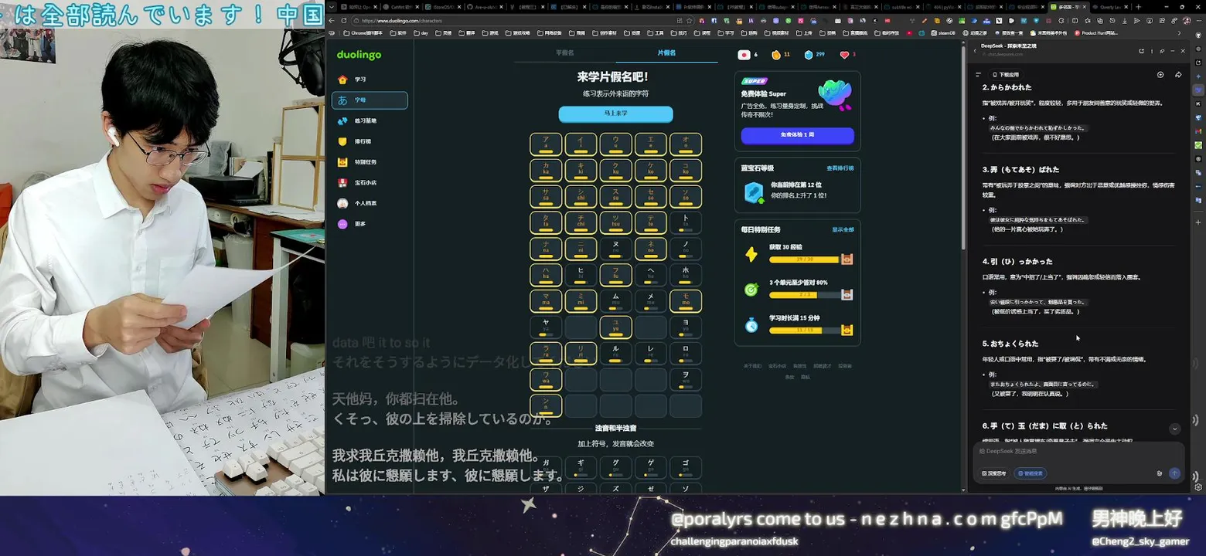Screen dimensions: 1206x556
Task: Click the 显示全部 show all quests link
Action: pyautogui.click(x=843, y=229)
